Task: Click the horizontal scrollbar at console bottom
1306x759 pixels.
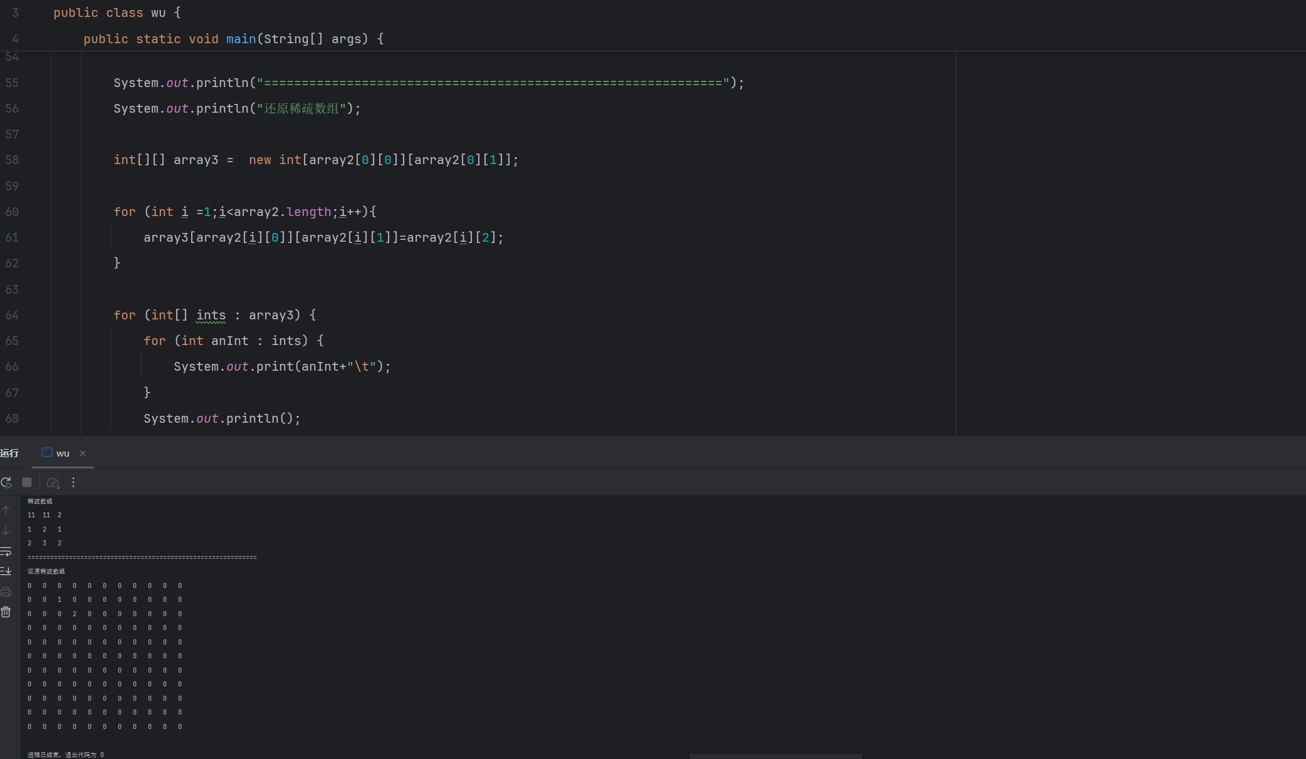Action: pyautogui.click(x=776, y=756)
